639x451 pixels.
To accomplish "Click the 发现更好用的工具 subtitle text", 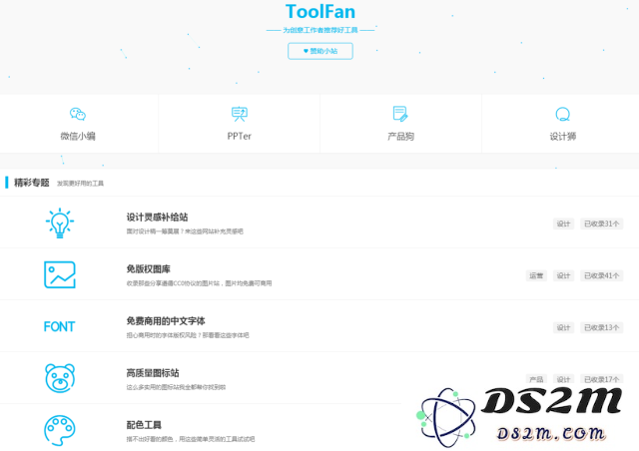I will pyautogui.click(x=80, y=184).
